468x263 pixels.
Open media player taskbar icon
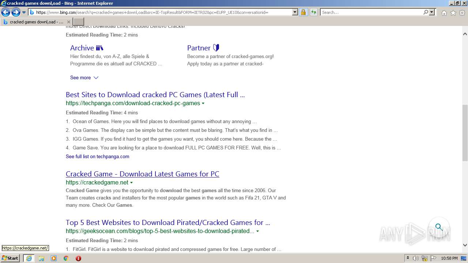(54, 258)
